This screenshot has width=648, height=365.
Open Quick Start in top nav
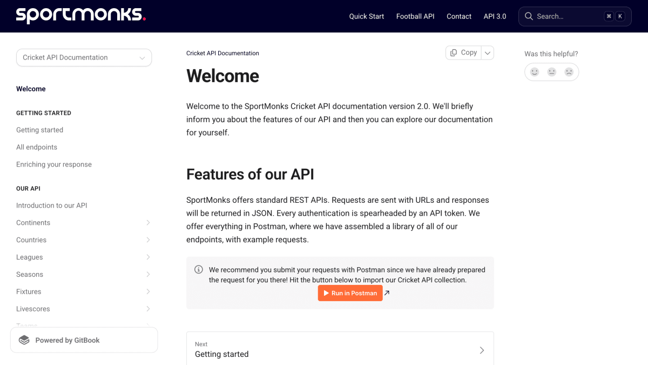(367, 16)
